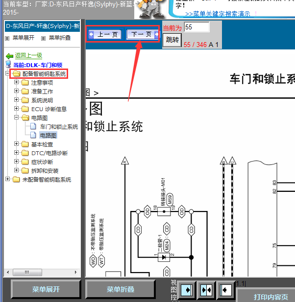Click the mascot mechanic image
Screen dimensions: 295x302
(150, 9)
